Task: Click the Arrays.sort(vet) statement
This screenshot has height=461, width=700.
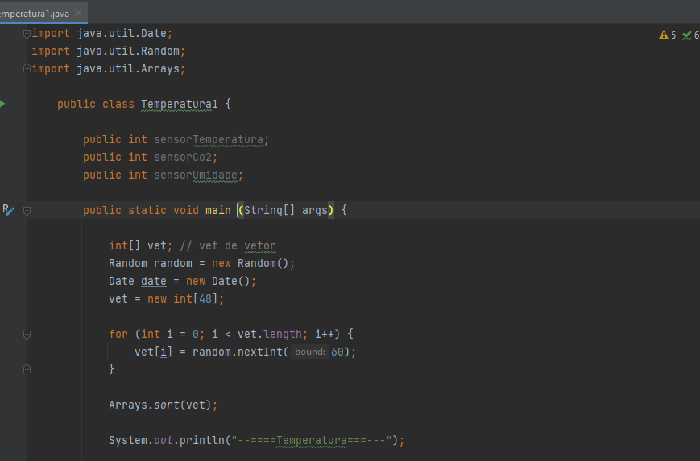Action: (163, 405)
